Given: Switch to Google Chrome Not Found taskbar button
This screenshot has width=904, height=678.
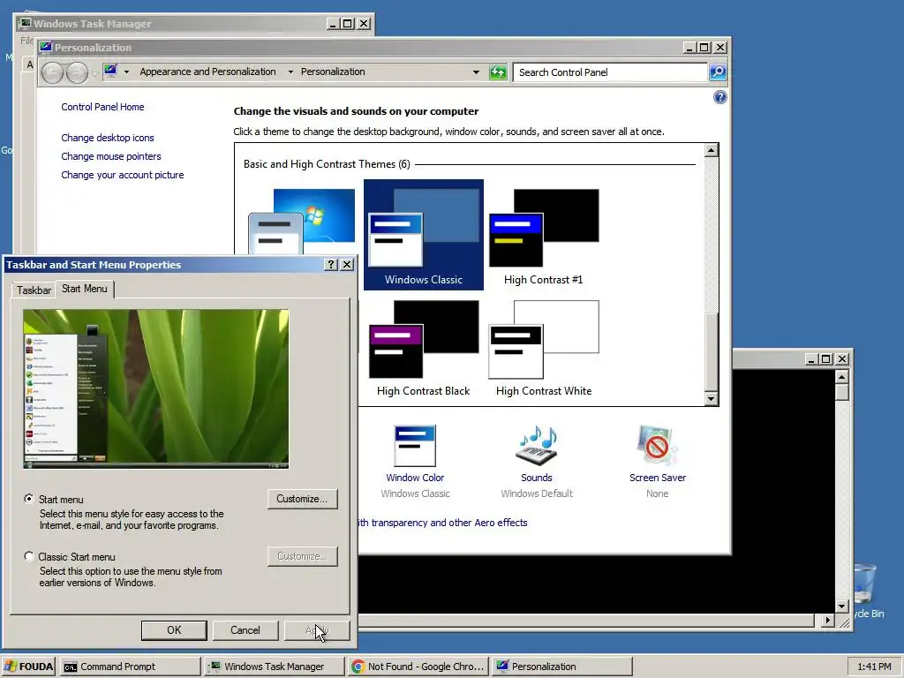Looking at the screenshot, I should pos(418,667).
